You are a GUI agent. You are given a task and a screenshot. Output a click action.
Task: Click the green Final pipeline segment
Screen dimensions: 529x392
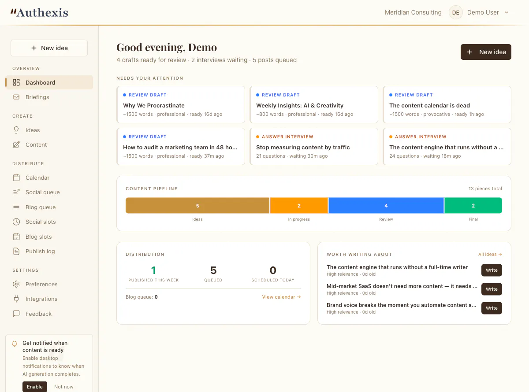pos(473,206)
